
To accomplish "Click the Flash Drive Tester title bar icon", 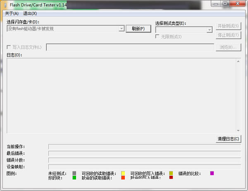I will point(5,5).
